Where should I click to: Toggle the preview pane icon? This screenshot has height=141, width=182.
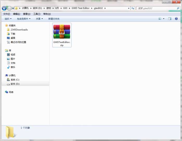click(x=170, y=19)
